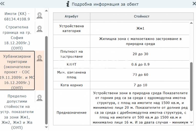Select Имоти (КК) - 68134.4108.9 entry
This screenshot has height=131, width=196.
coord(17,16)
